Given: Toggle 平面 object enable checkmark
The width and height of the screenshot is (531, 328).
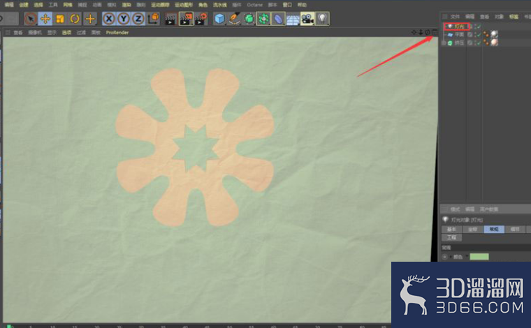Looking at the screenshot, I should pos(479,34).
